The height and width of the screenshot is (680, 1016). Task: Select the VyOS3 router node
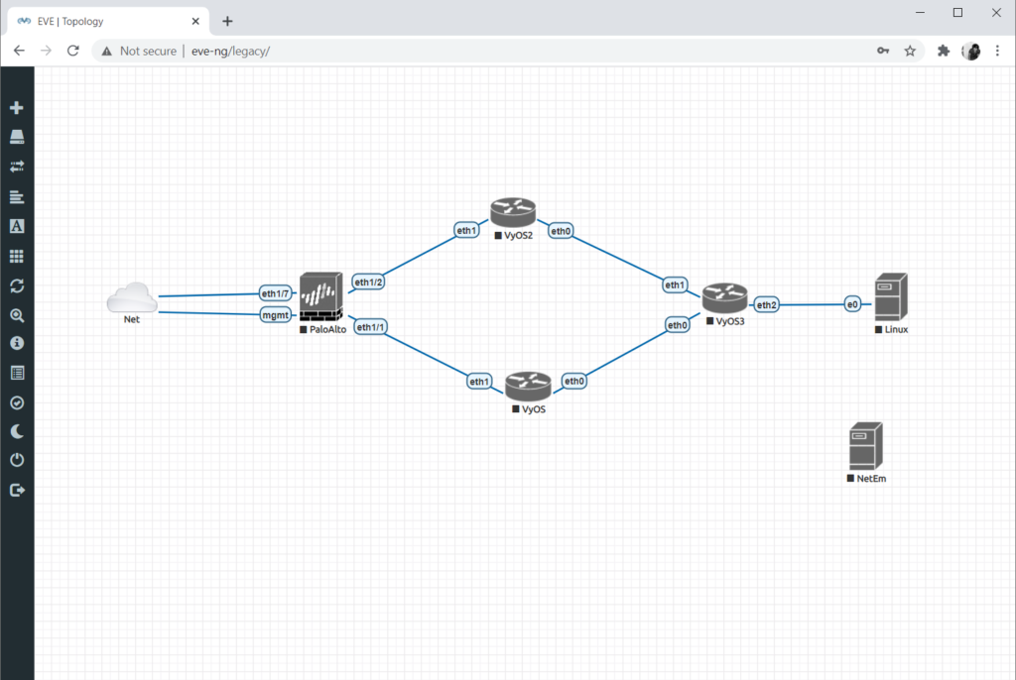(x=724, y=297)
